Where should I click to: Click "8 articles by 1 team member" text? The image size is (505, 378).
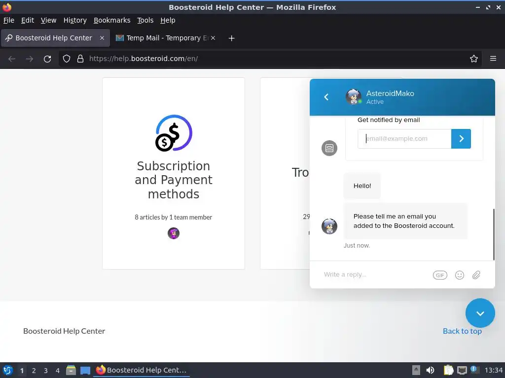tap(173, 217)
